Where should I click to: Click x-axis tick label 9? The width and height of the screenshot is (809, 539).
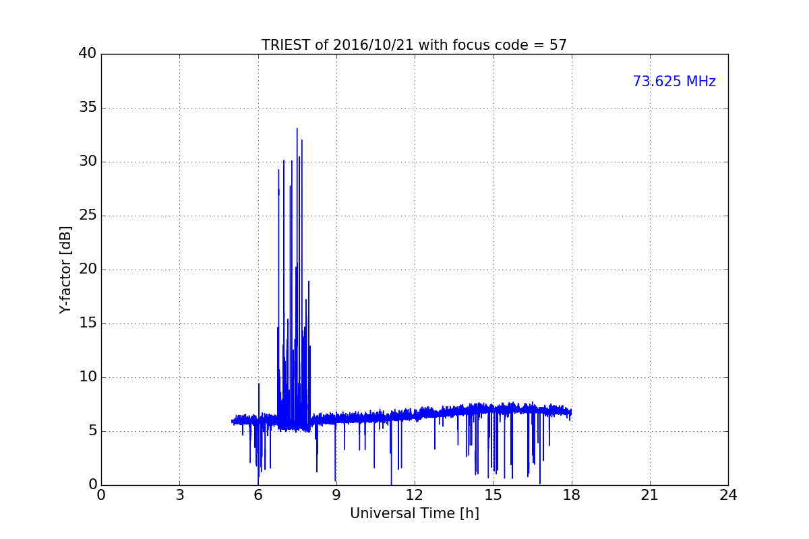(336, 495)
